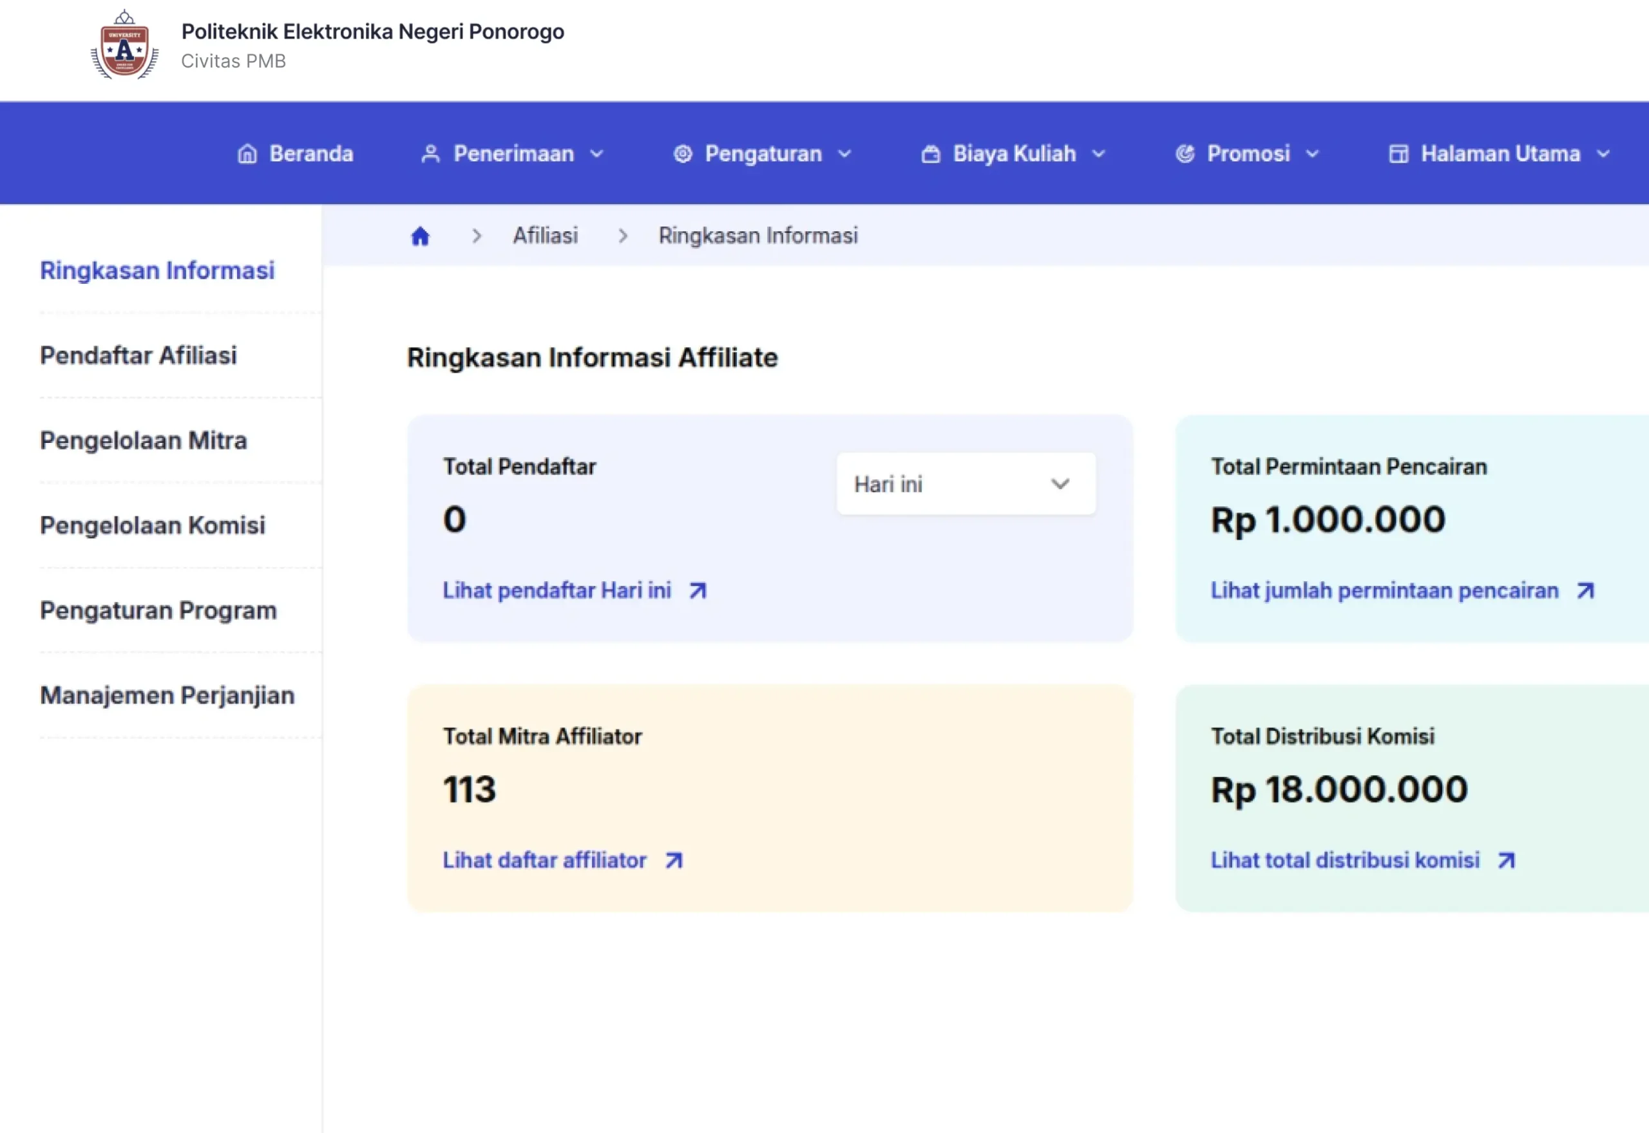Click the university crest logo
This screenshot has width=1649, height=1133.
pyautogui.click(x=124, y=44)
